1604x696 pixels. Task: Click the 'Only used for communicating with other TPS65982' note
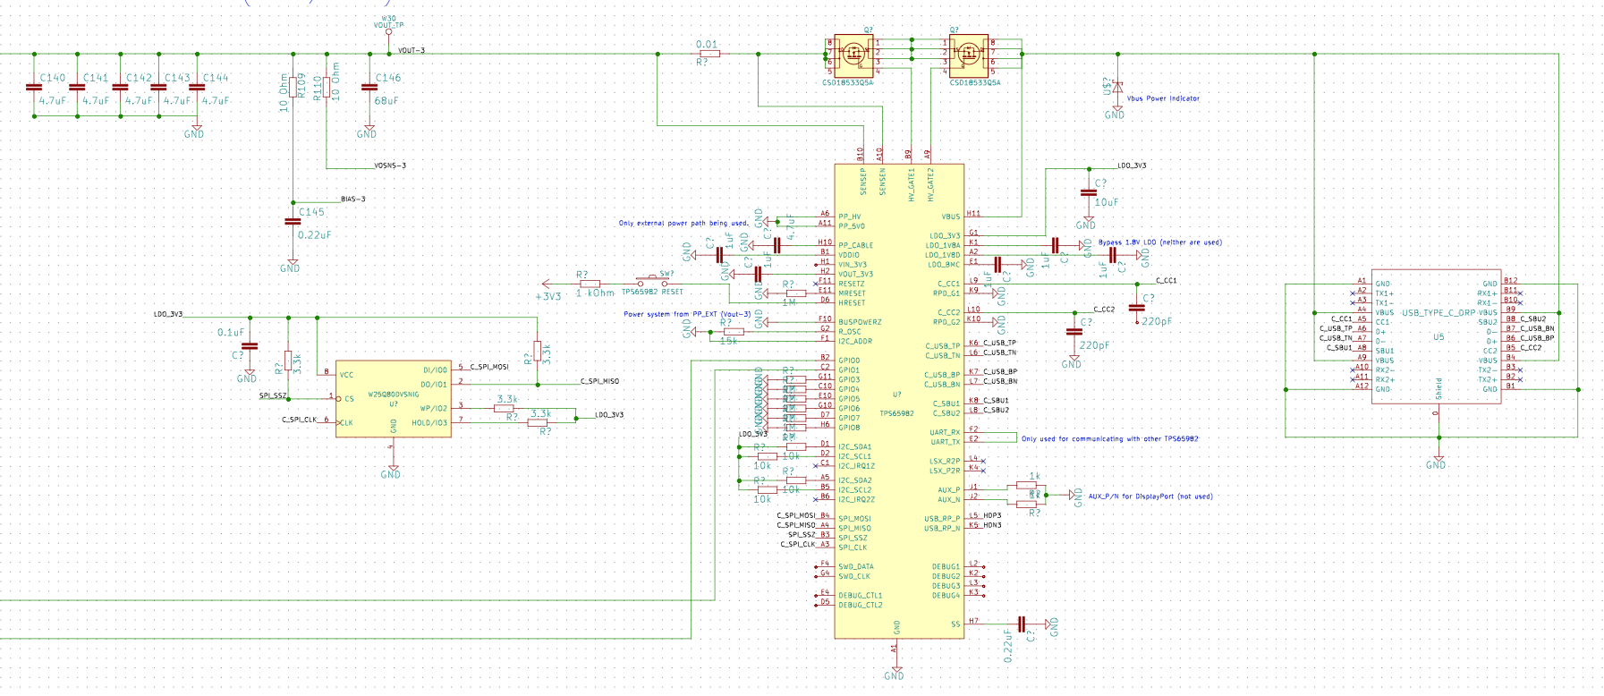tap(1110, 439)
